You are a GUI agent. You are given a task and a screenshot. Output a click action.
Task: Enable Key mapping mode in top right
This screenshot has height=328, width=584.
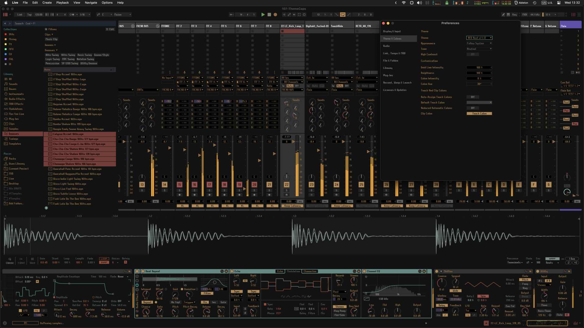pos(514,14)
